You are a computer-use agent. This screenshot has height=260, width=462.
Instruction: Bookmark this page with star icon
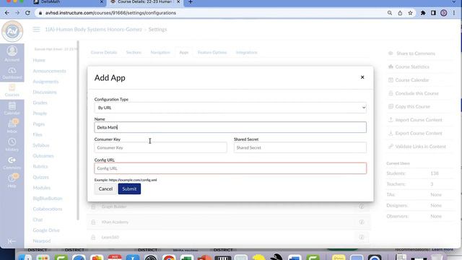[x=410, y=13]
